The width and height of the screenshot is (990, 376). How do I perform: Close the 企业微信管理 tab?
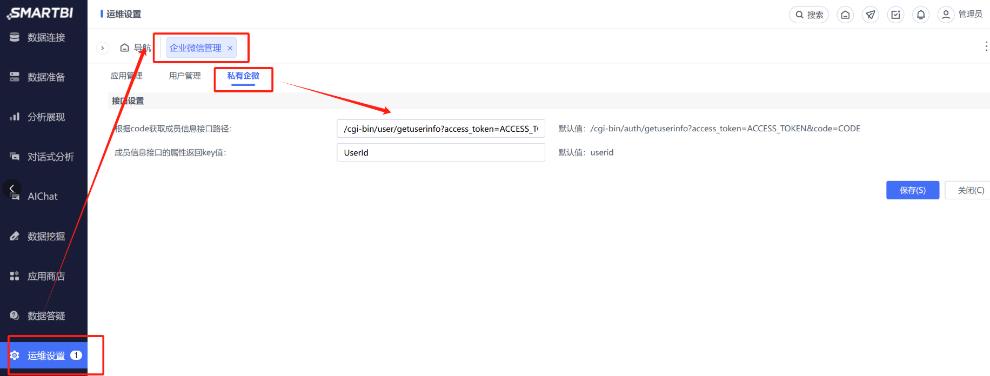230,48
